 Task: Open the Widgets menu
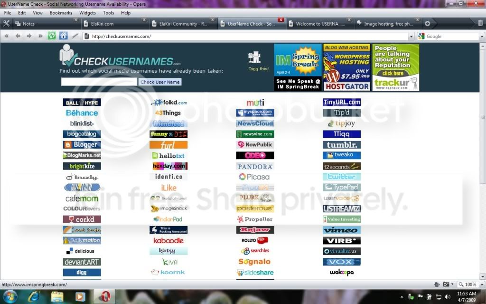tap(87, 13)
